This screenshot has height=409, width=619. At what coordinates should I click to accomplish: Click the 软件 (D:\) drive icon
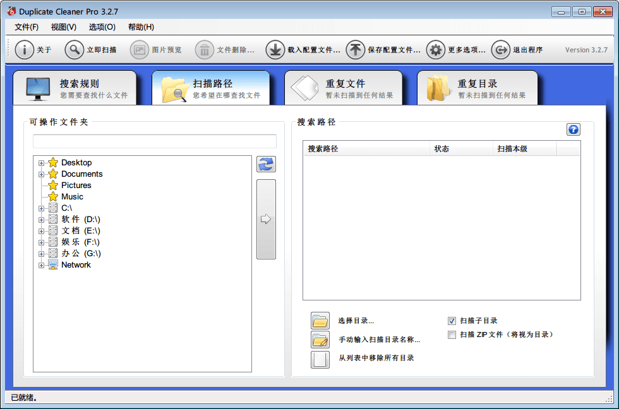click(x=53, y=219)
